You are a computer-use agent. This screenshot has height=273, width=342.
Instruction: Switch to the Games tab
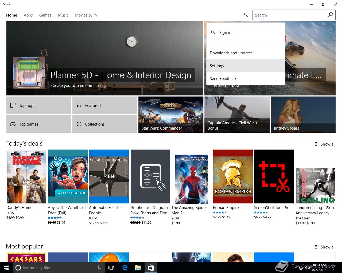tap(45, 15)
